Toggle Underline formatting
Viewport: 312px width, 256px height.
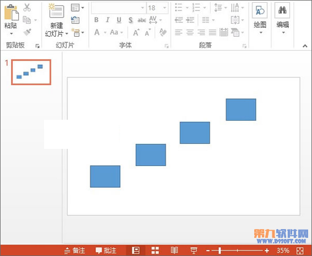tap(119, 20)
